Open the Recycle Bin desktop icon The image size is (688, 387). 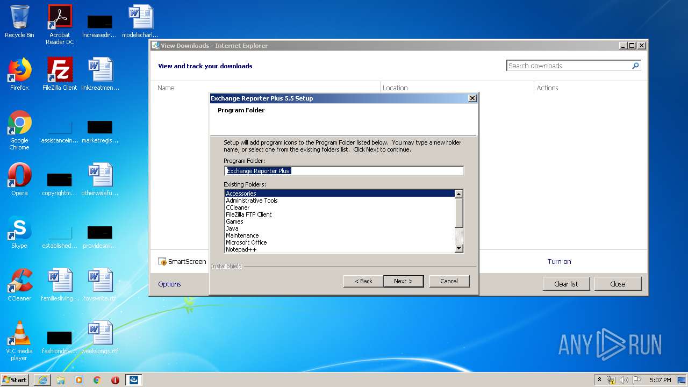(x=19, y=21)
